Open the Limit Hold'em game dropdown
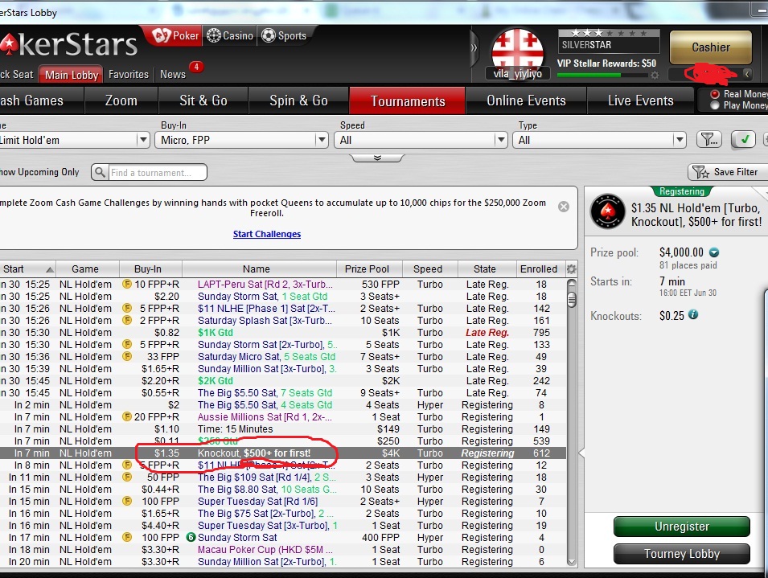Viewport: 768px width, 578px height. 73,140
